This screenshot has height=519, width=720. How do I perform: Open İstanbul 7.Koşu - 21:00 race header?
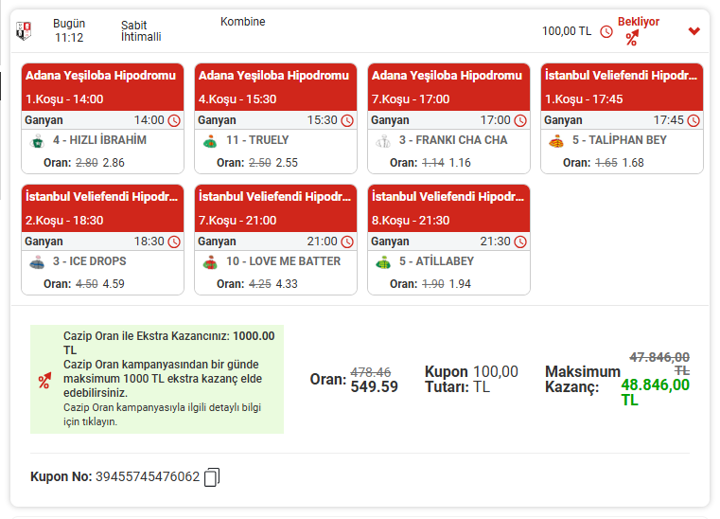(275, 208)
